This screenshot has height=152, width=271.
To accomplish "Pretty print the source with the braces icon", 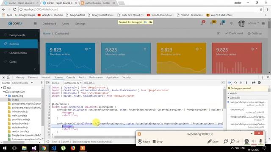I will coord(48,141).
